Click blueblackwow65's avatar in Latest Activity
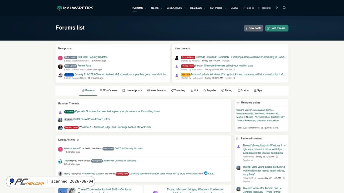This screenshot has width=344, height=193. coord(60,149)
